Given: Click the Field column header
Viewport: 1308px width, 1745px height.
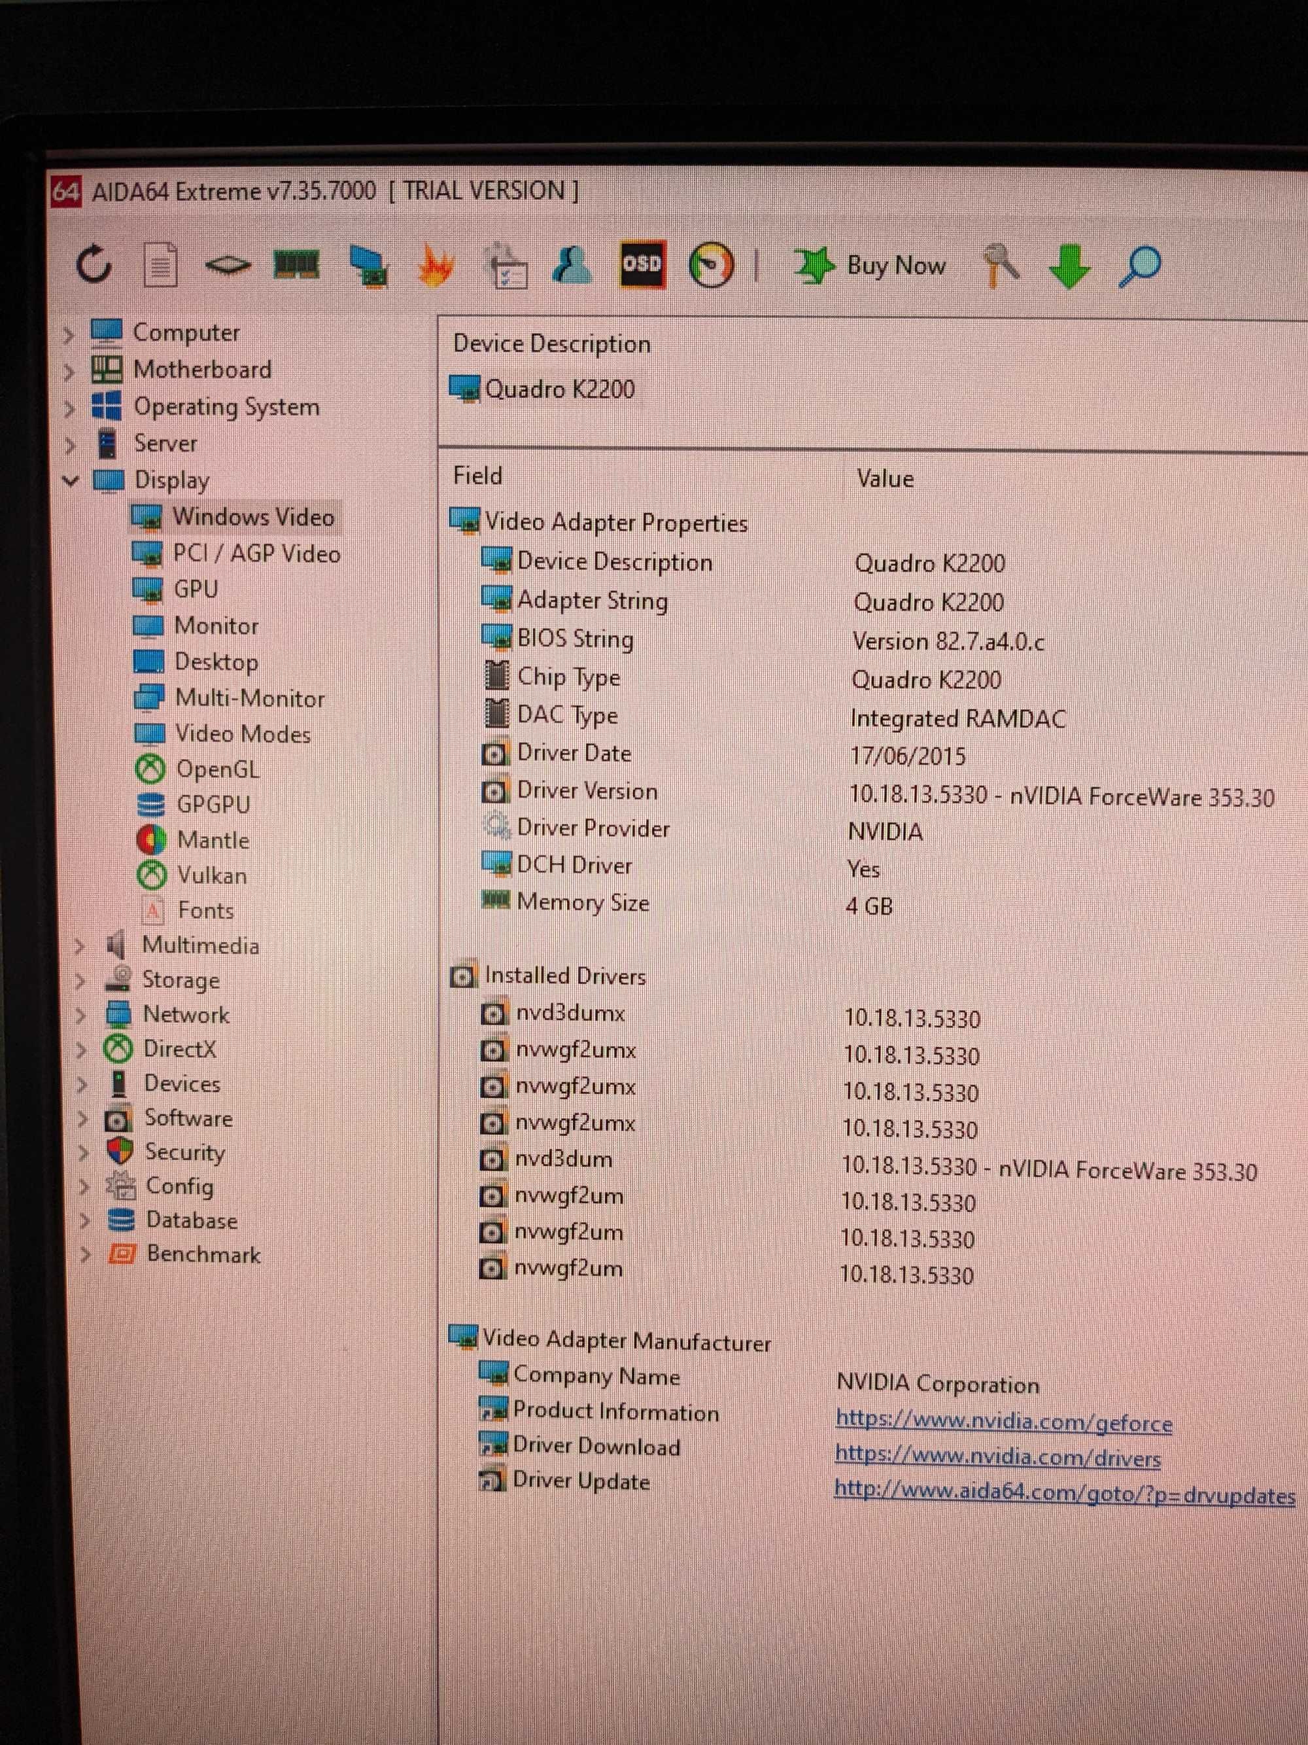Looking at the screenshot, I should pyautogui.click(x=478, y=476).
